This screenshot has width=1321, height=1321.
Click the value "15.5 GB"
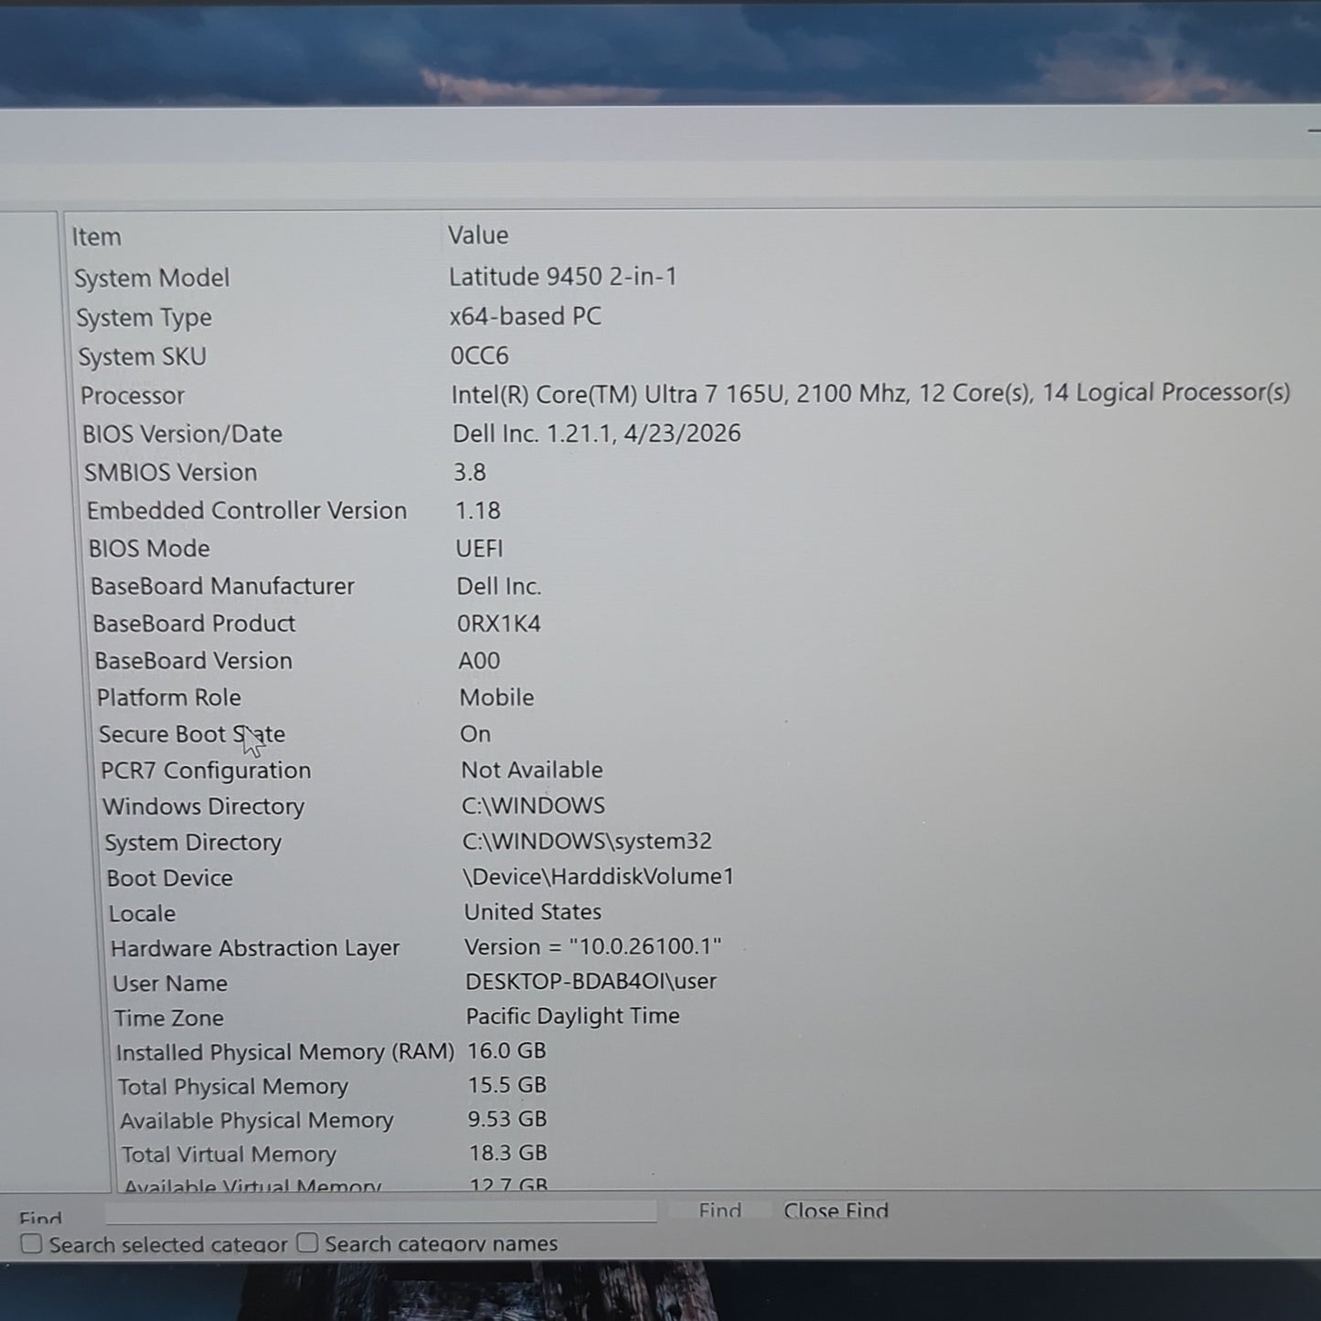507,1085
